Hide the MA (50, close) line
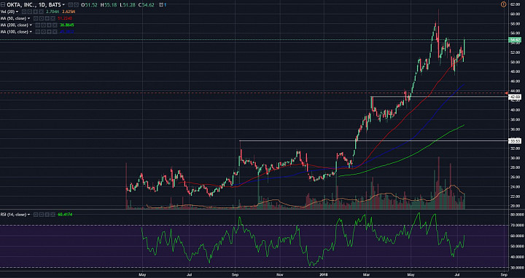 point(36,18)
